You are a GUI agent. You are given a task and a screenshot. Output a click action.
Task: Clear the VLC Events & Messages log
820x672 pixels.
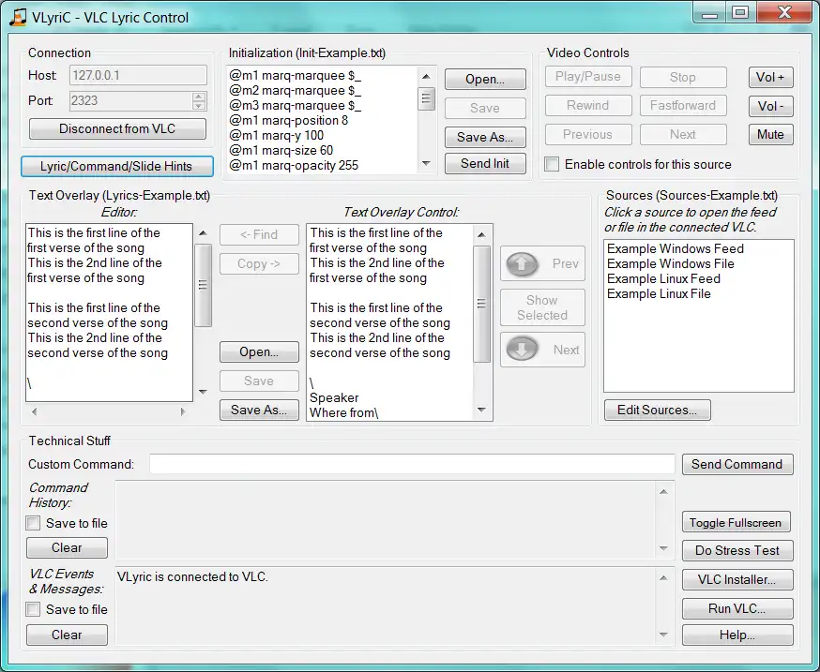pos(67,635)
